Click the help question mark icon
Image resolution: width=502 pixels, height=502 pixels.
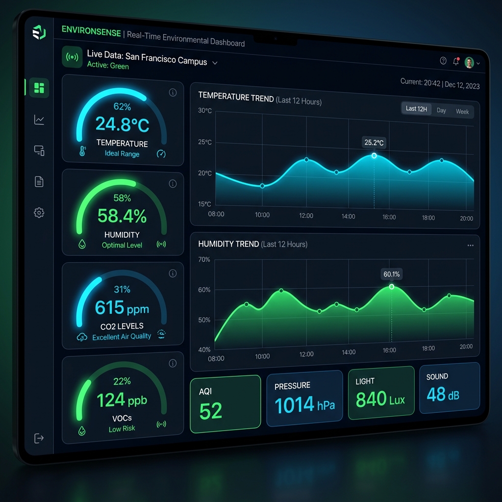click(x=443, y=60)
